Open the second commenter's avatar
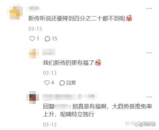 pos(34,54)
